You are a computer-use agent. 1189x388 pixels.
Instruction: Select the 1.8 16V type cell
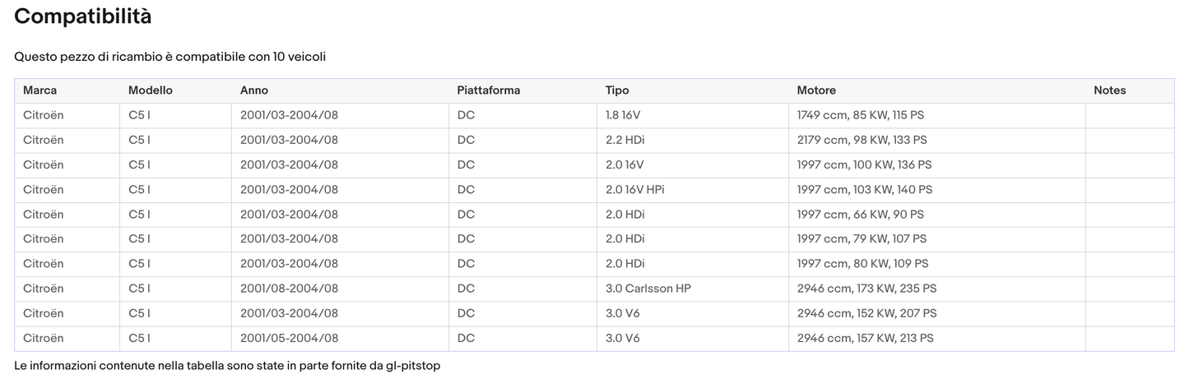tap(625, 115)
